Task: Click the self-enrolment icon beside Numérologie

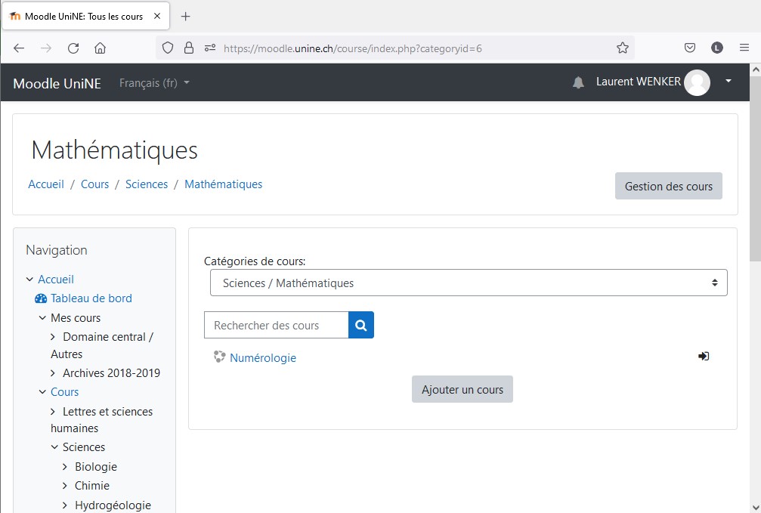Action: [x=704, y=356]
